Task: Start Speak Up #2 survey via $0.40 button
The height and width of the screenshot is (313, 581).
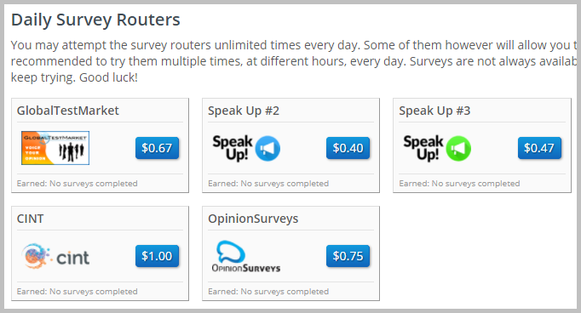Action: (x=348, y=148)
